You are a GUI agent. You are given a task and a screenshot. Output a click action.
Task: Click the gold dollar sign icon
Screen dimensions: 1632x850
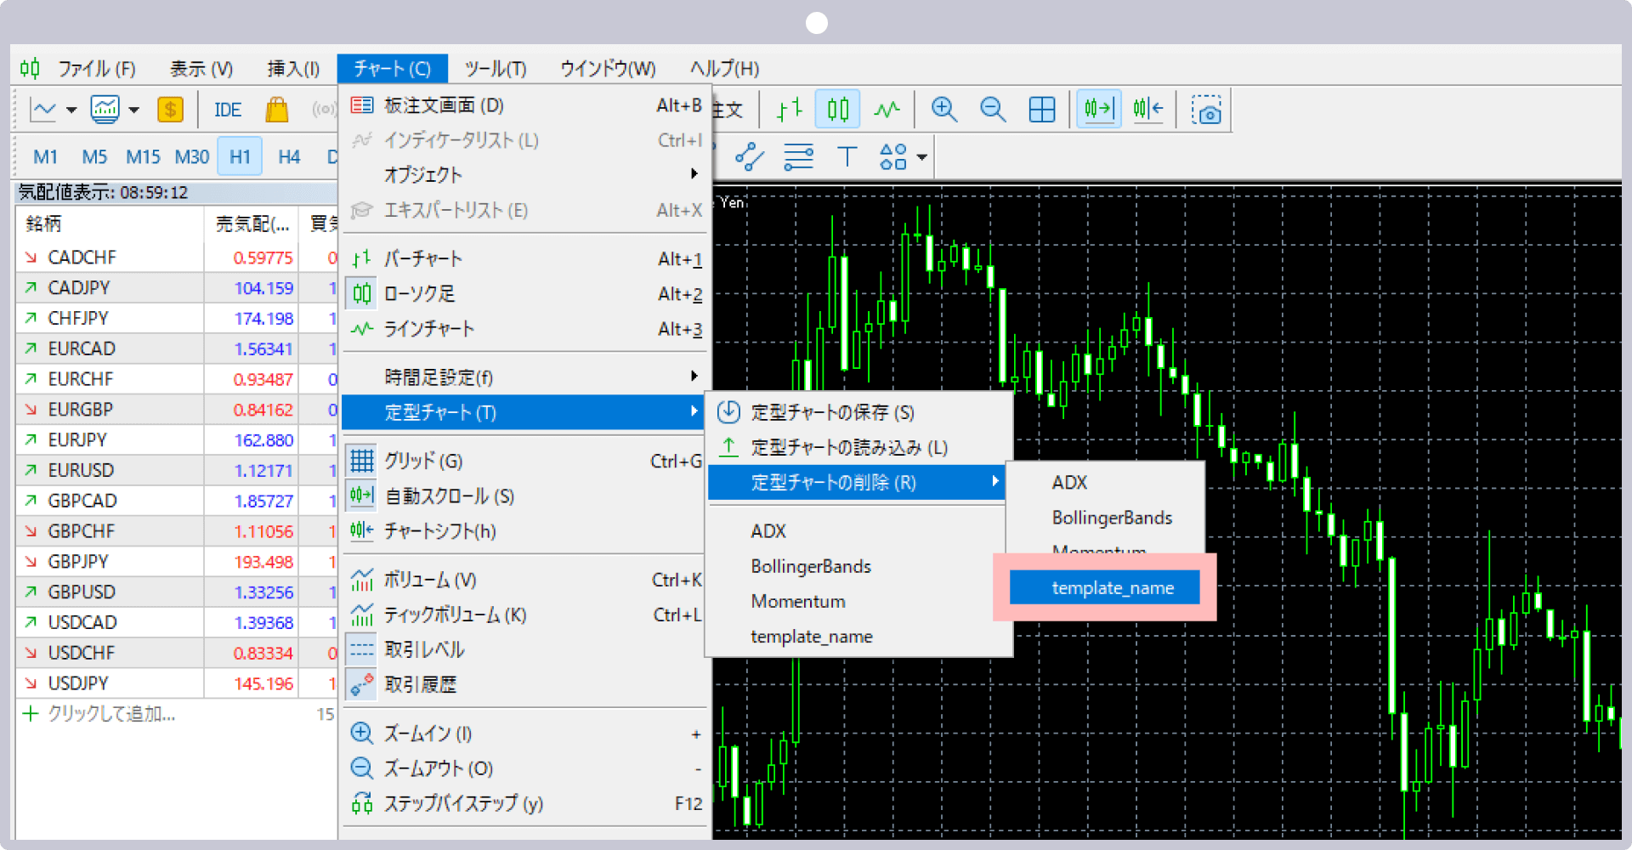click(x=170, y=110)
